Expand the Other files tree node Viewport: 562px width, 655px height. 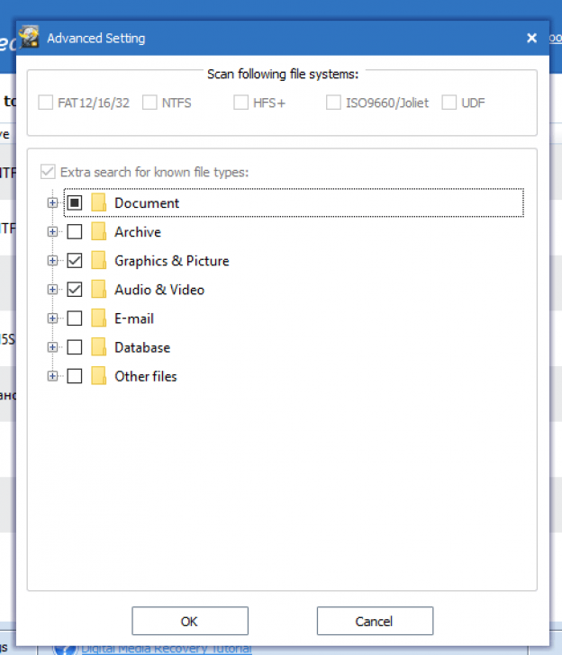pyautogui.click(x=52, y=376)
